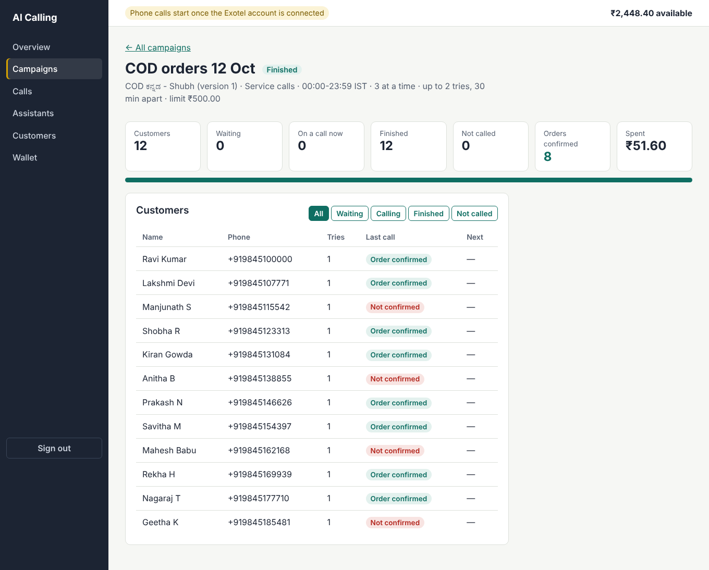Open Wallet in the sidebar
The width and height of the screenshot is (709, 570).
point(54,157)
